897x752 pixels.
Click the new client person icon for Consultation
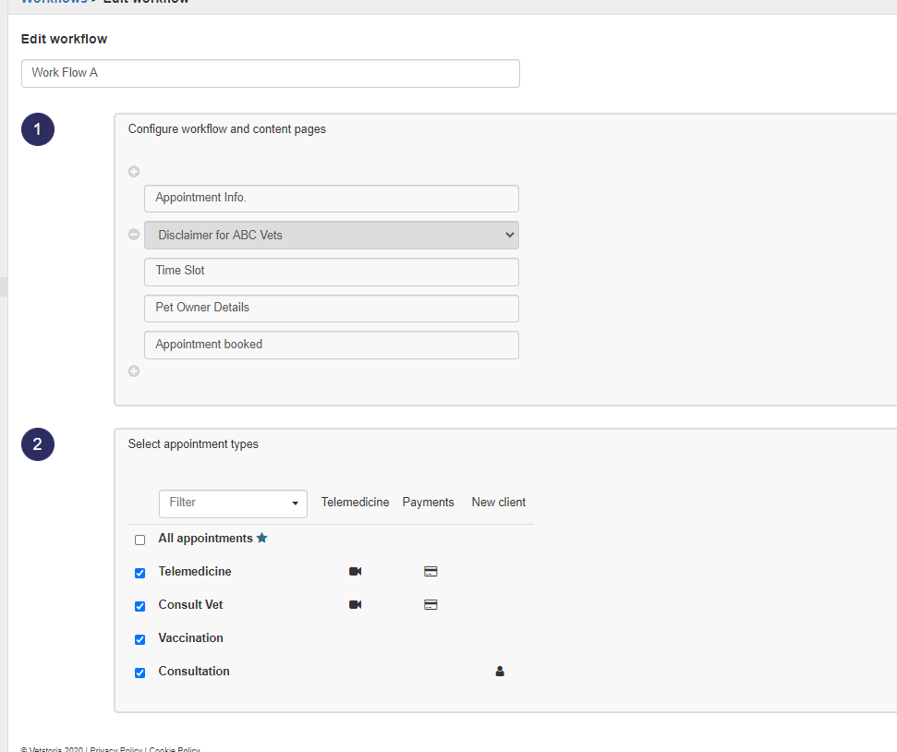500,672
